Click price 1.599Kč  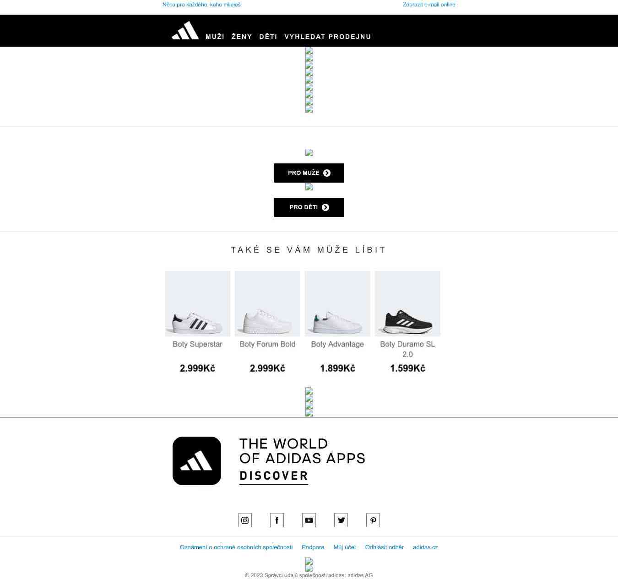coord(407,368)
